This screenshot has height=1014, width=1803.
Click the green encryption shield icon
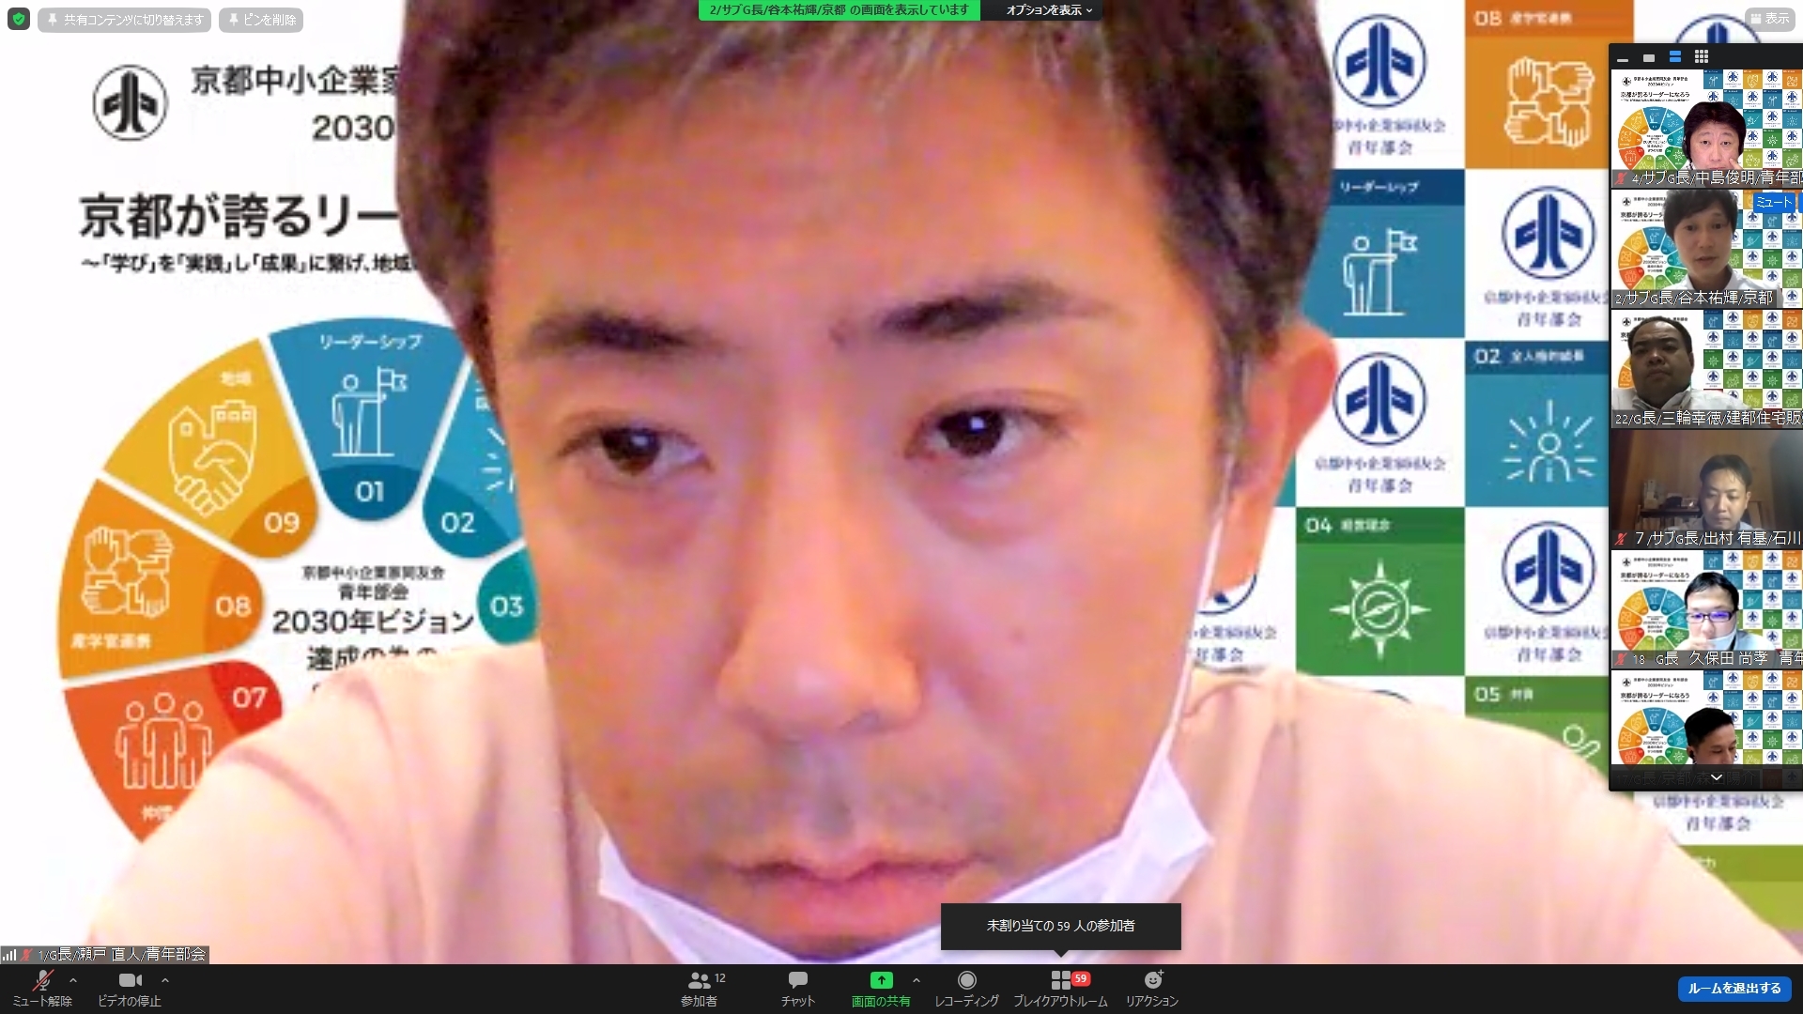(x=19, y=20)
